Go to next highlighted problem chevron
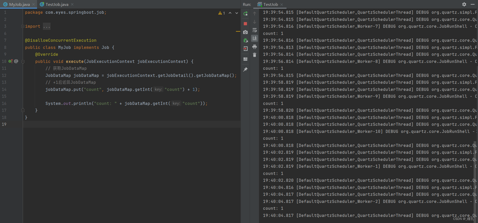 point(237,13)
